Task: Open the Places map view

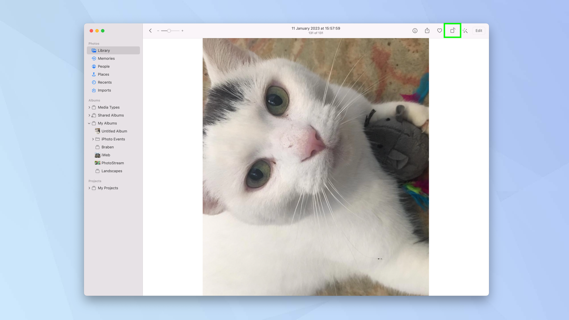Action: 102,74
